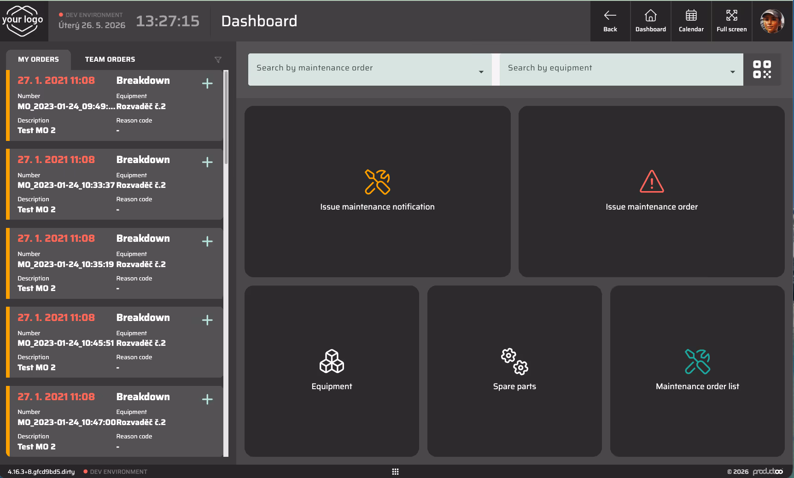794x478 pixels.
Task: Open the orders filter funnel icon
Action: [218, 59]
